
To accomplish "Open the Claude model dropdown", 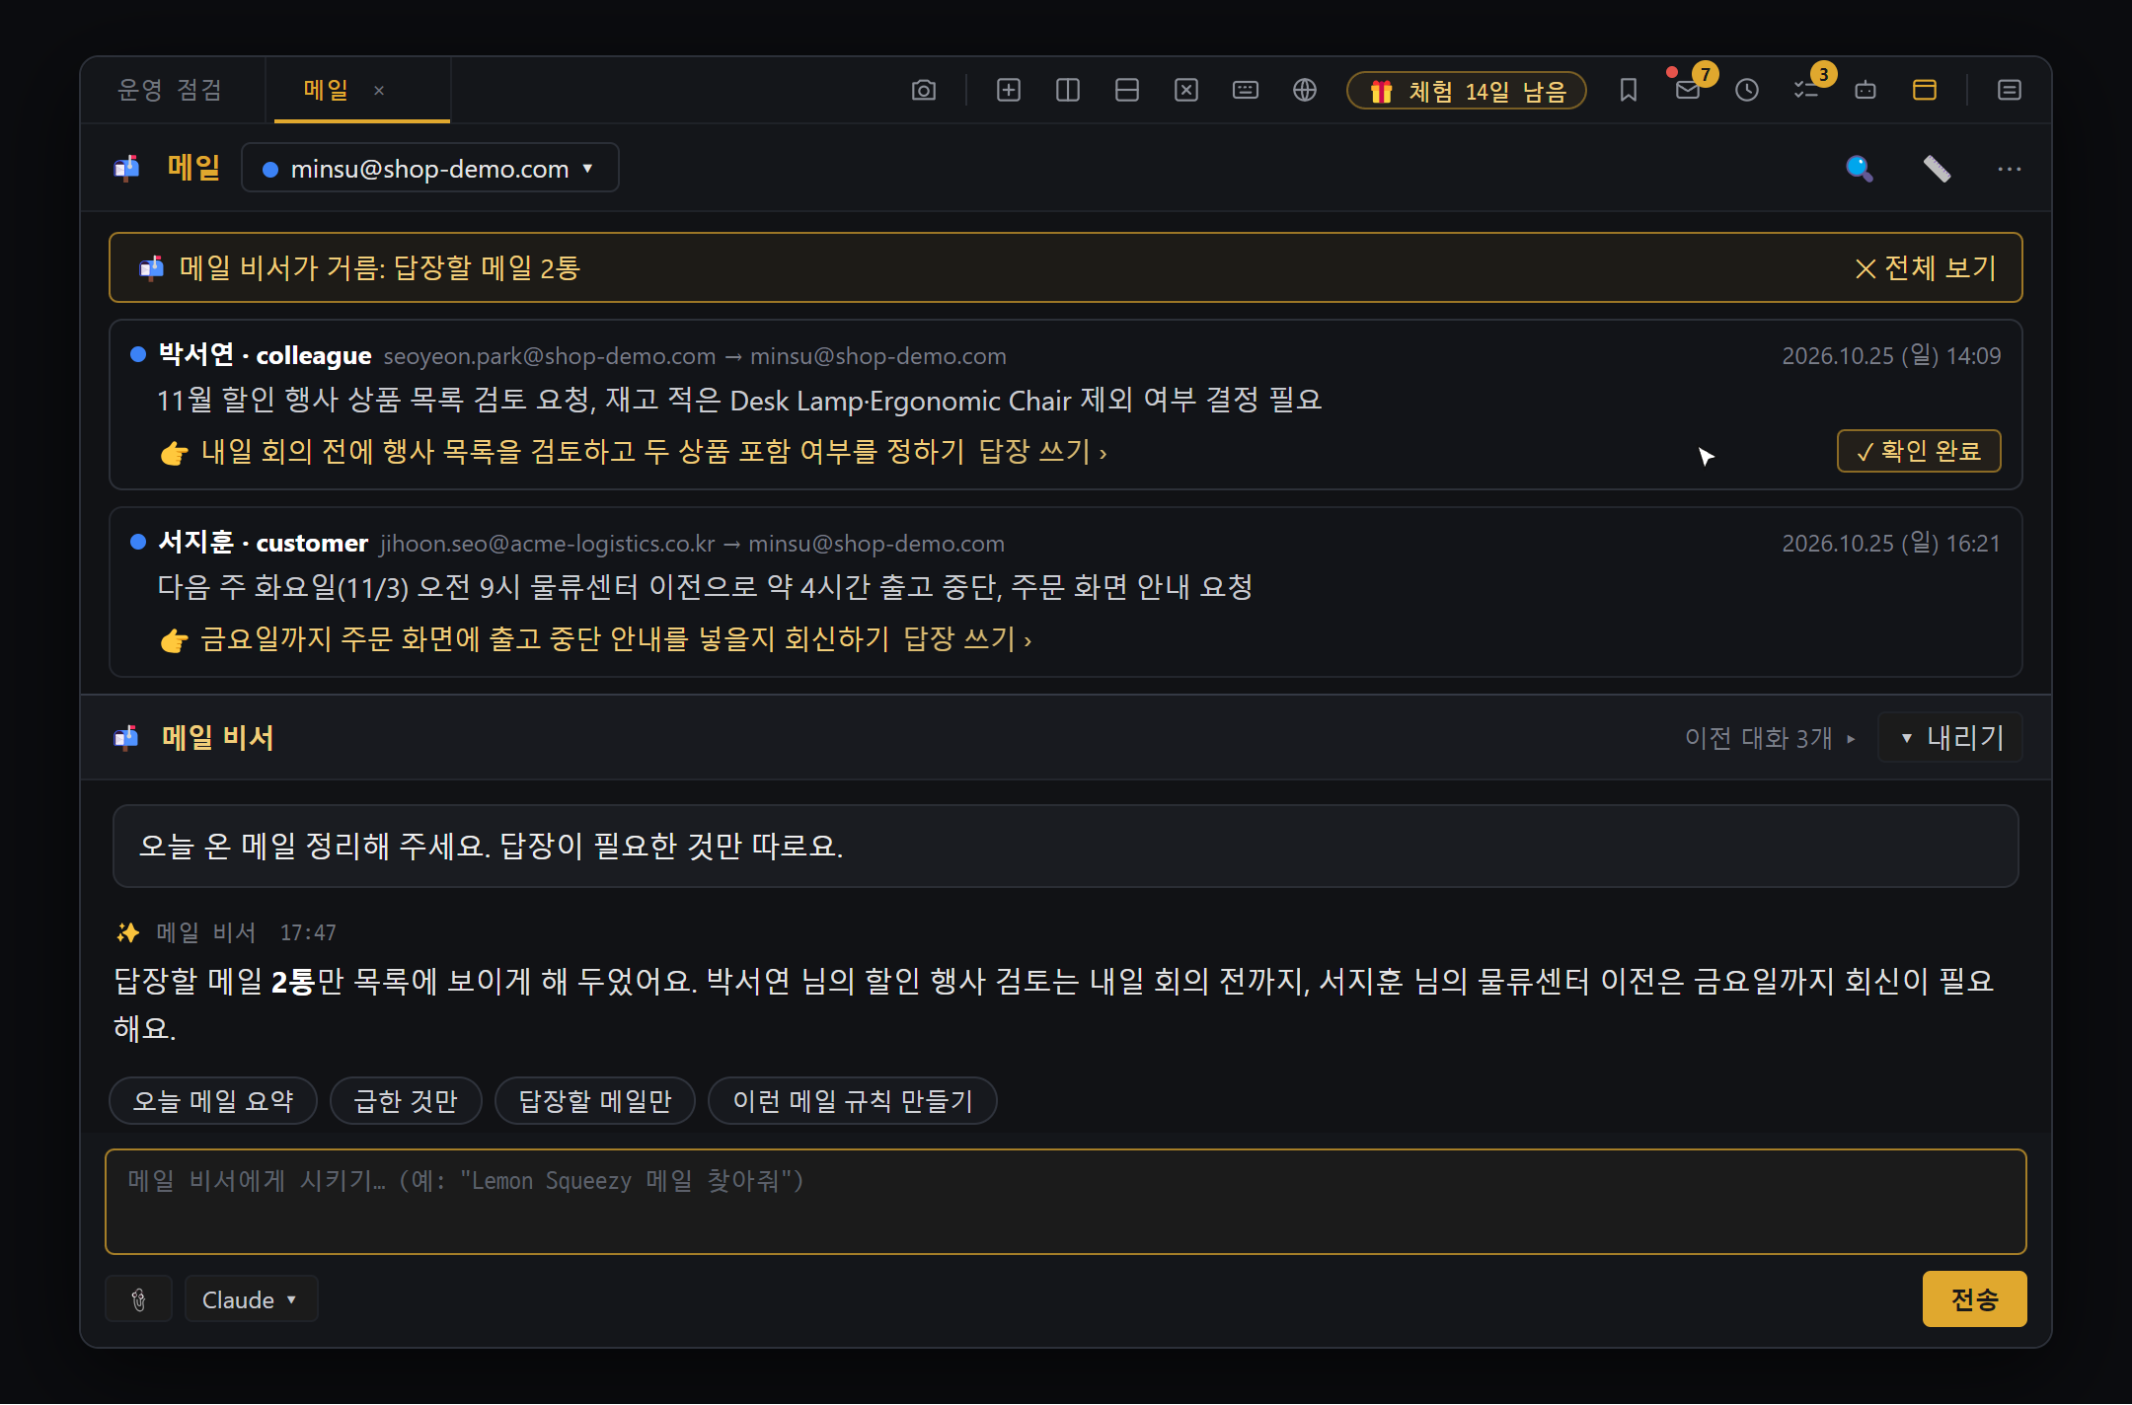I will pos(251,1299).
